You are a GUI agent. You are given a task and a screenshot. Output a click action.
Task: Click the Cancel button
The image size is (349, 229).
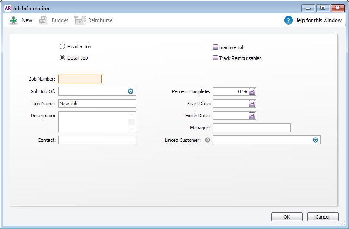[323, 217]
